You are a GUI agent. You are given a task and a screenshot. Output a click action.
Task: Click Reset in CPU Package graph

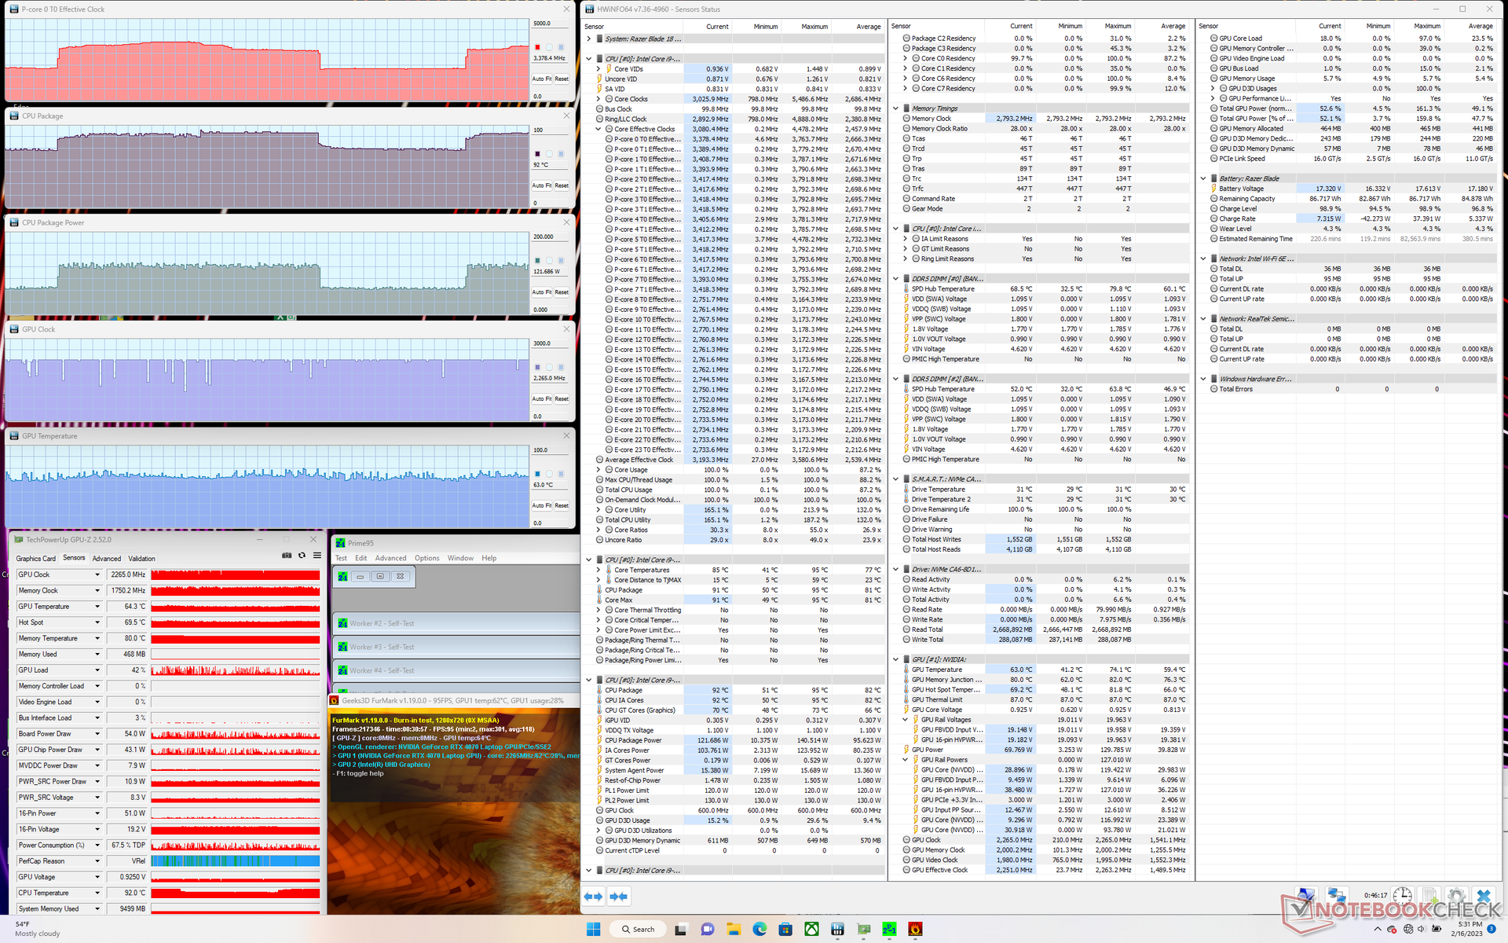tap(562, 185)
